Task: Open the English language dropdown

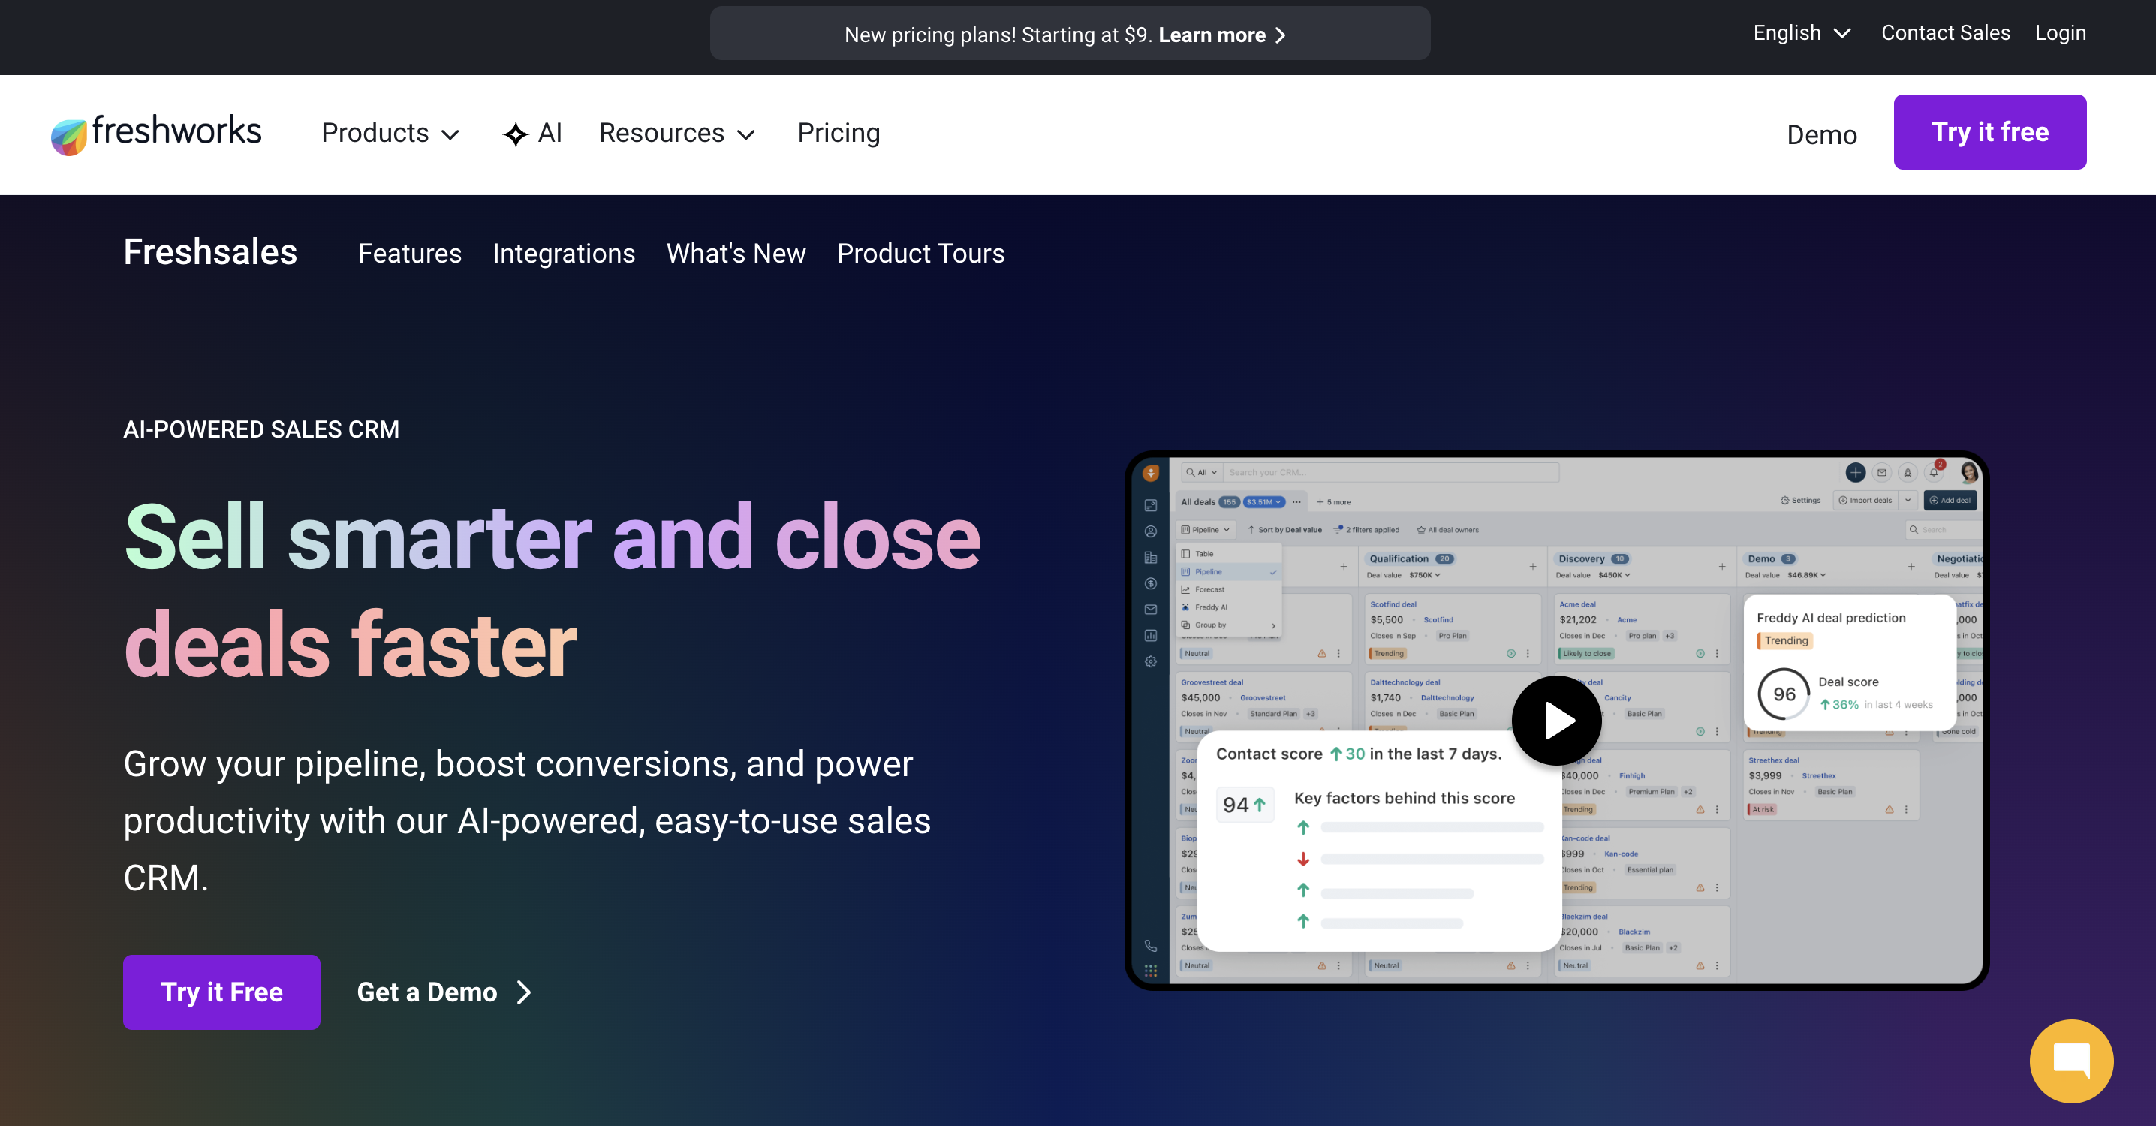Action: coord(1802,32)
